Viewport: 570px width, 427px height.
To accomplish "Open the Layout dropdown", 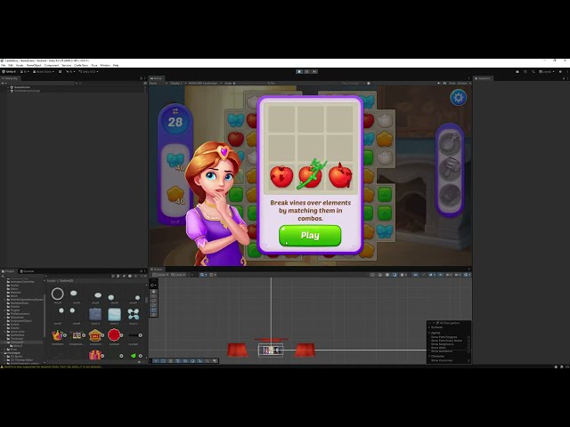I will [546, 72].
